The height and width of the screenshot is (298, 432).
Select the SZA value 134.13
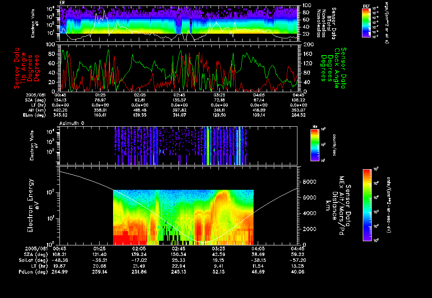(x=60, y=100)
